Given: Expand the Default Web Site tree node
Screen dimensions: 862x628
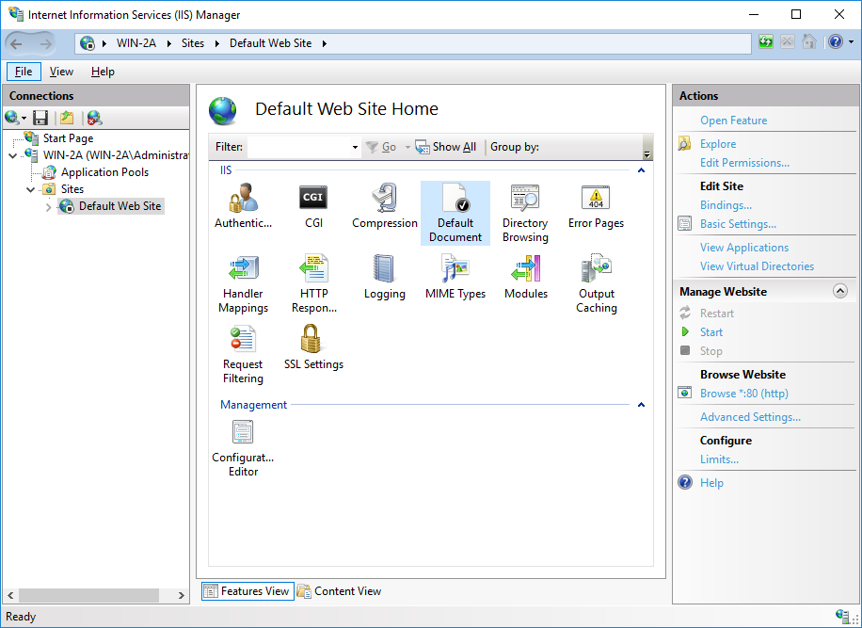Looking at the screenshot, I should 49,206.
